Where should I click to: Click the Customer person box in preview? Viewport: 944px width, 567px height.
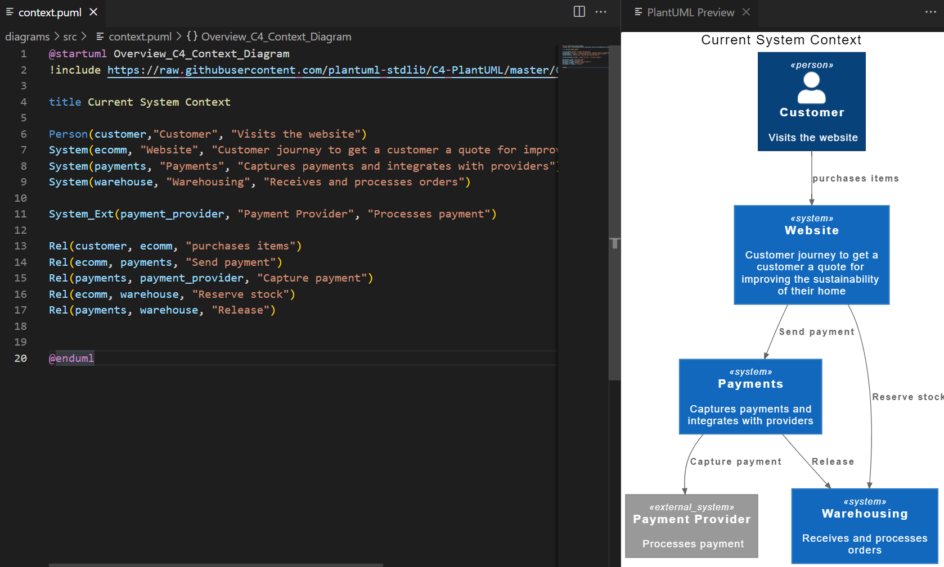(x=811, y=102)
